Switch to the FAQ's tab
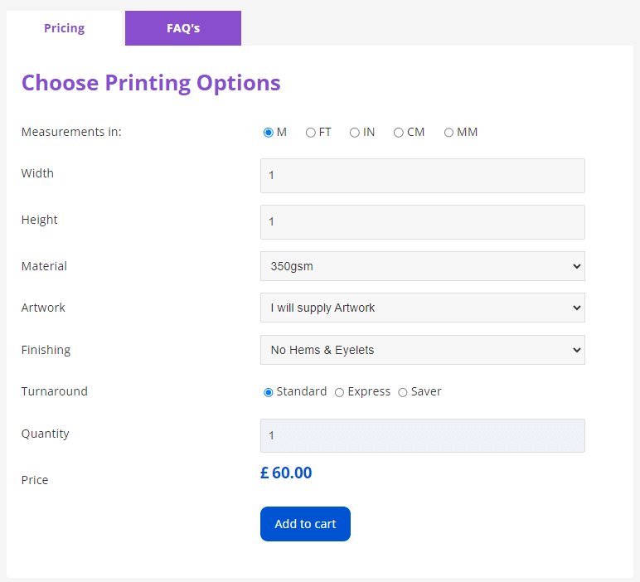This screenshot has width=640, height=582. click(x=182, y=28)
